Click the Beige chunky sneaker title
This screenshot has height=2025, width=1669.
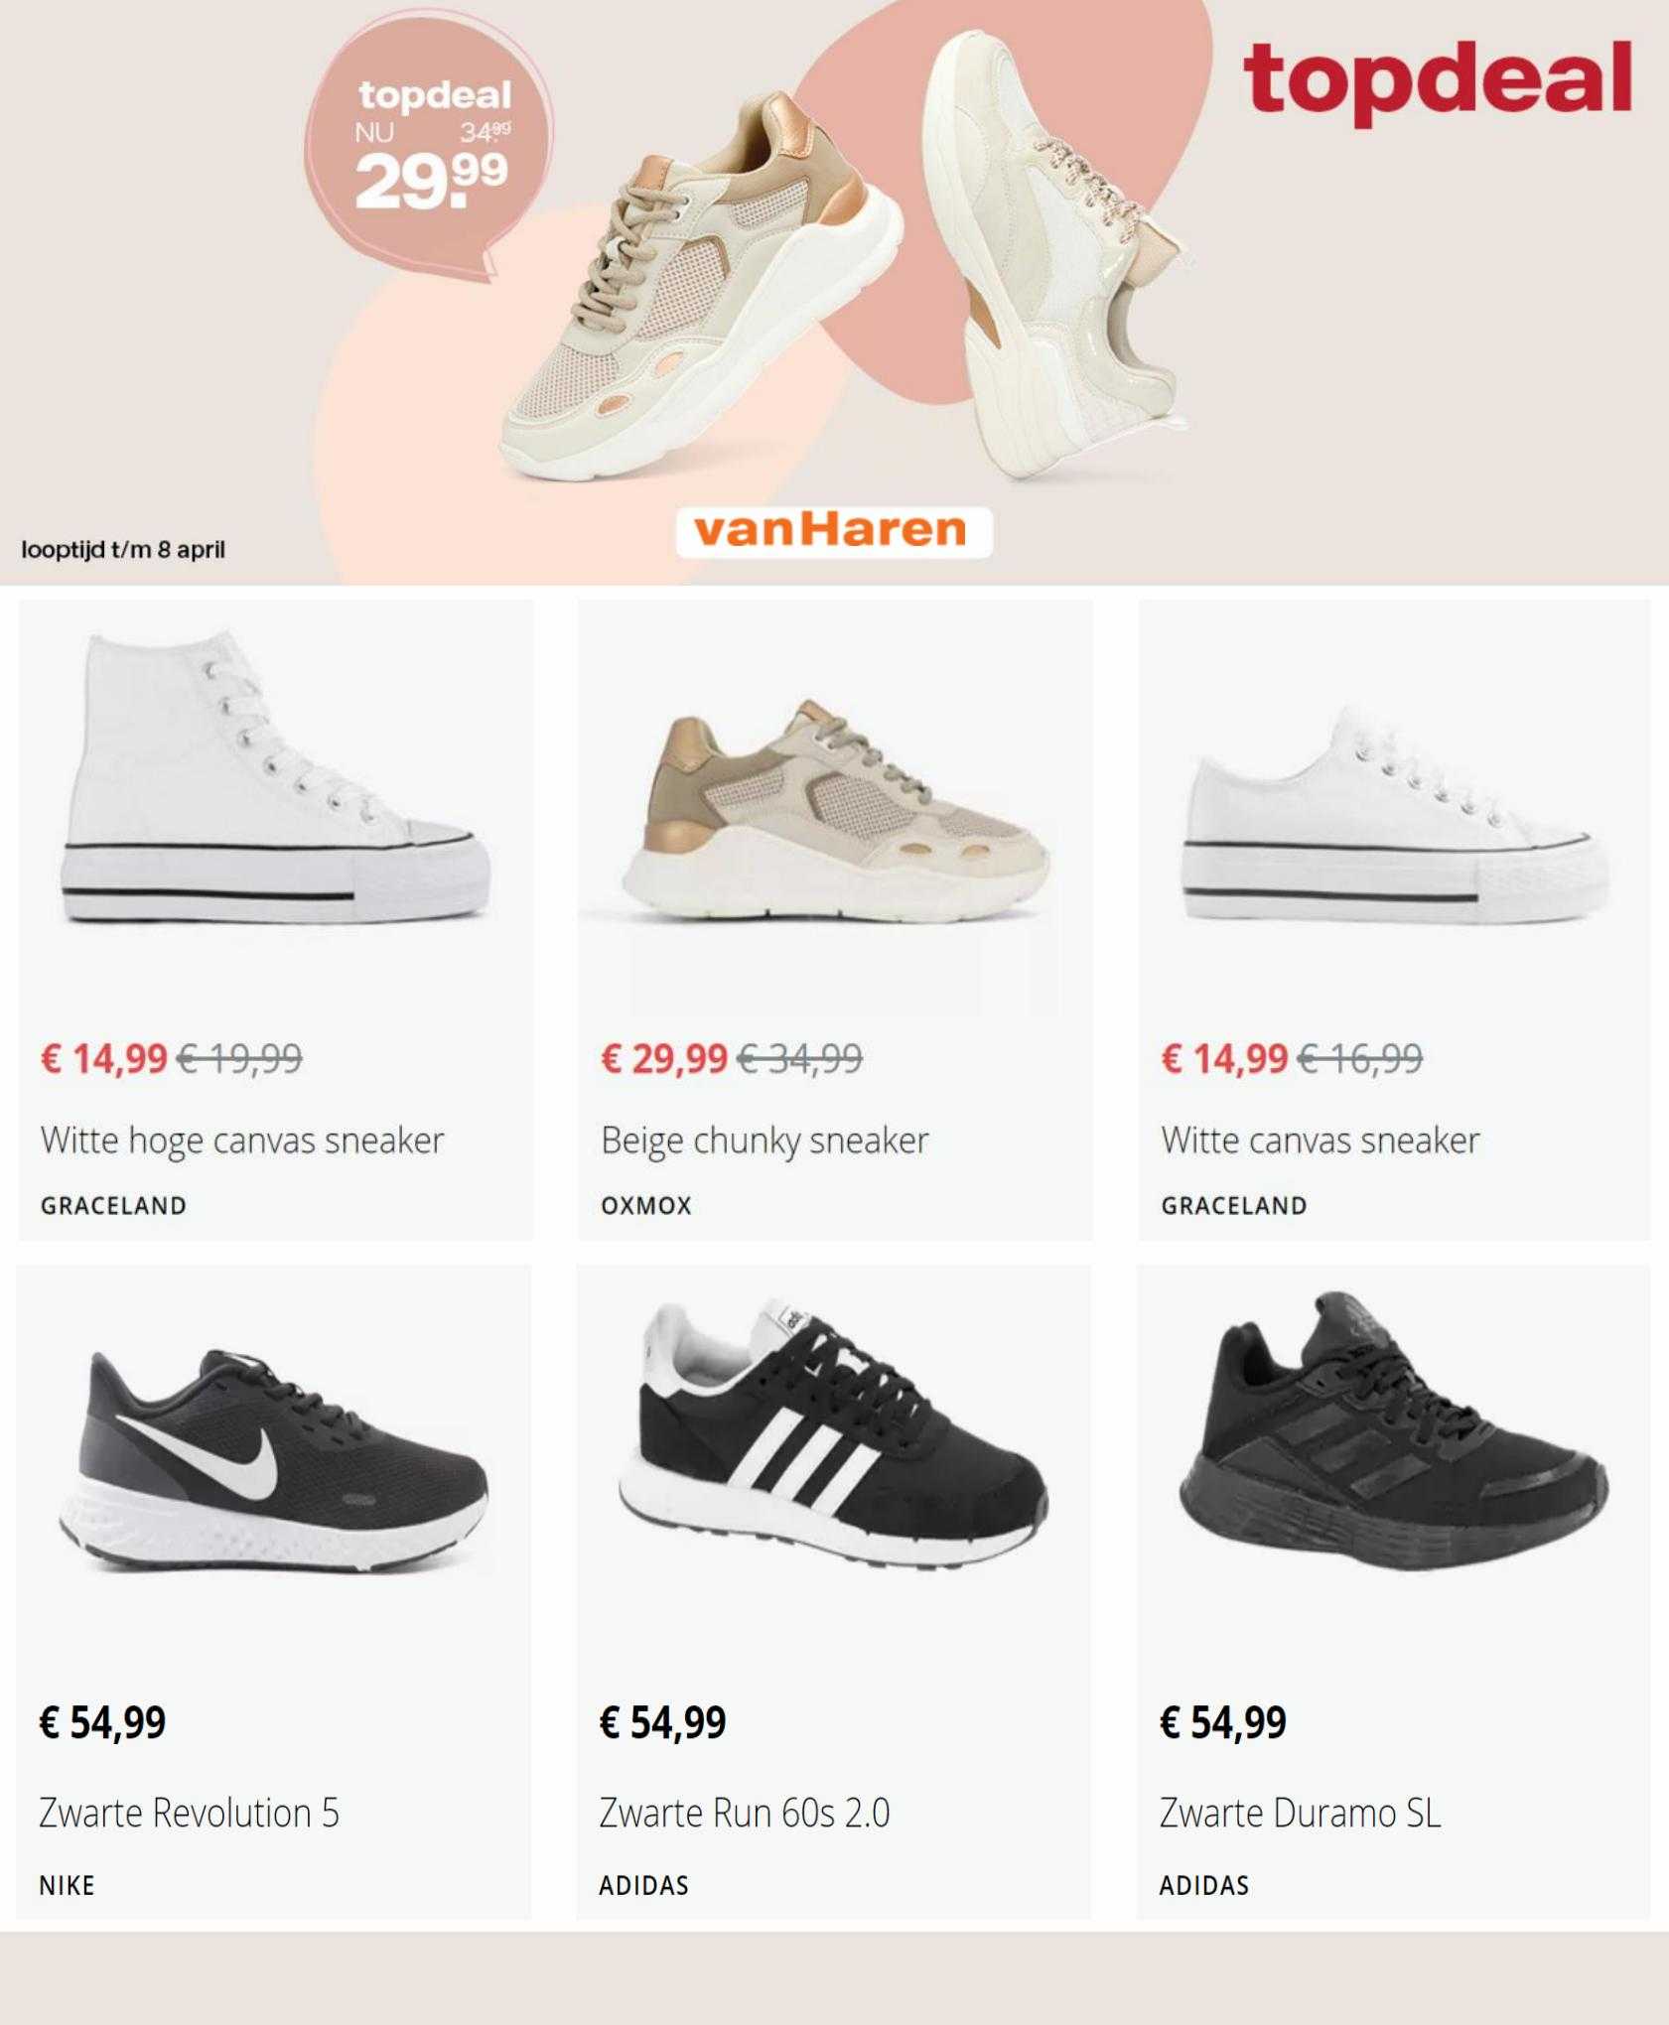coord(765,1142)
